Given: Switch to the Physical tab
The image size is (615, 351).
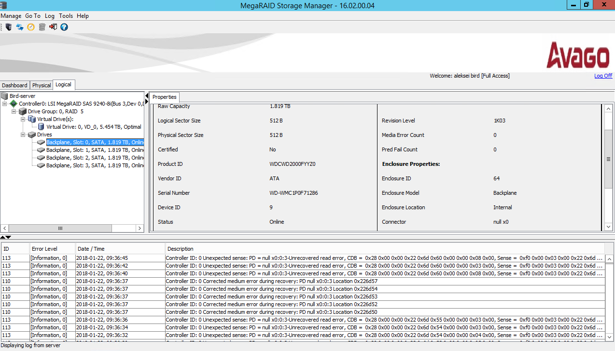Looking at the screenshot, I should [42, 85].
